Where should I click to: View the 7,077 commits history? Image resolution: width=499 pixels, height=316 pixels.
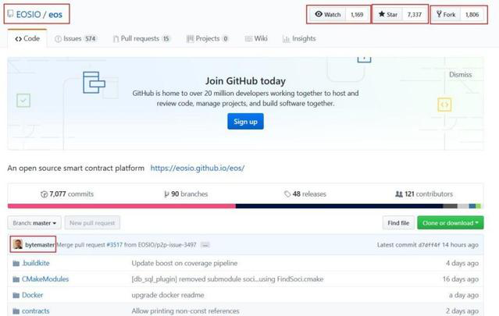coord(67,194)
